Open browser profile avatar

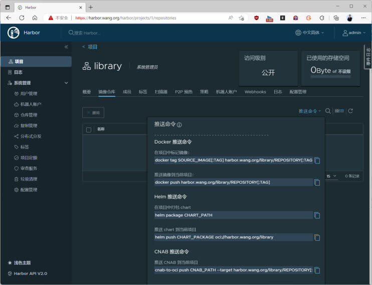(x=349, y=18)
